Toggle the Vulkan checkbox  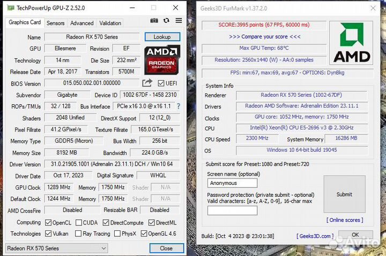(48, 234)
